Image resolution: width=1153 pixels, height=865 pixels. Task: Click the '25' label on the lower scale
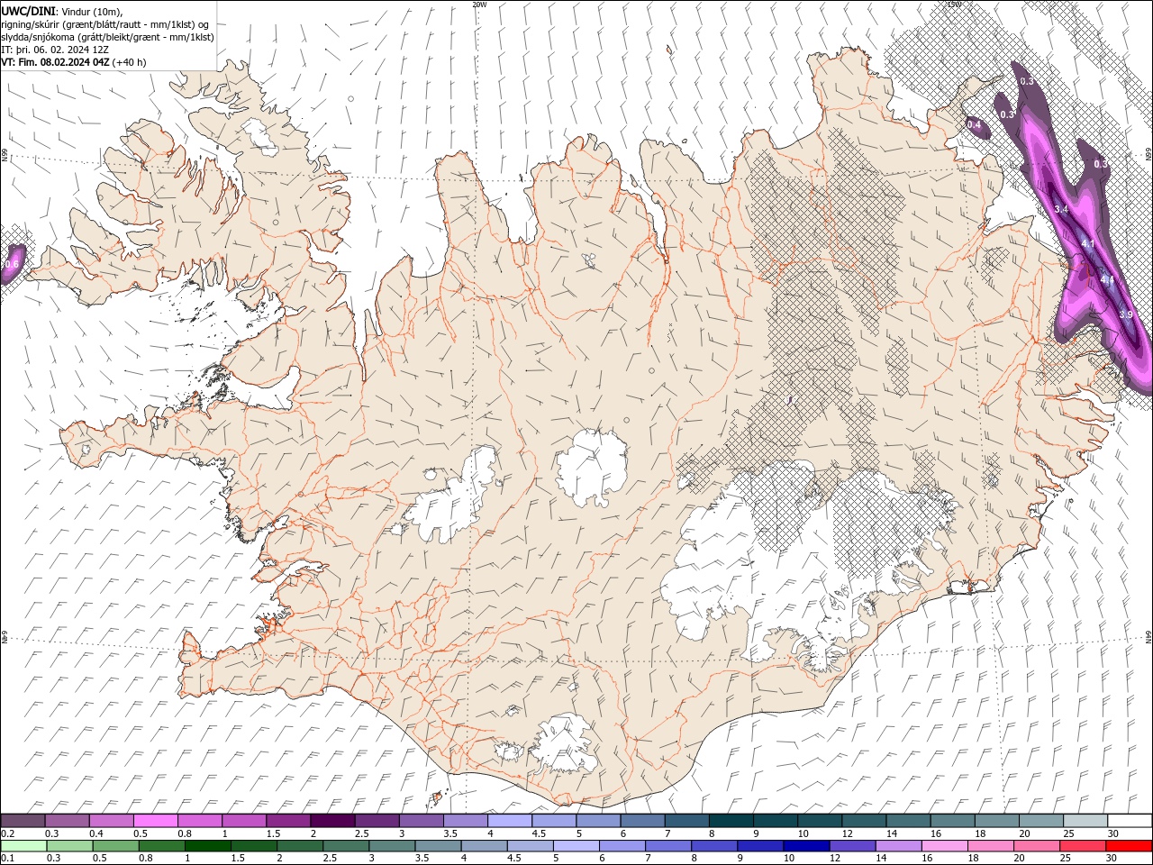(x=1066, y=859)
